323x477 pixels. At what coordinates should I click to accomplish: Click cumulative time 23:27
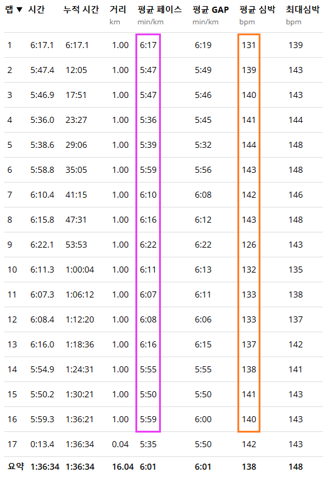76,120
